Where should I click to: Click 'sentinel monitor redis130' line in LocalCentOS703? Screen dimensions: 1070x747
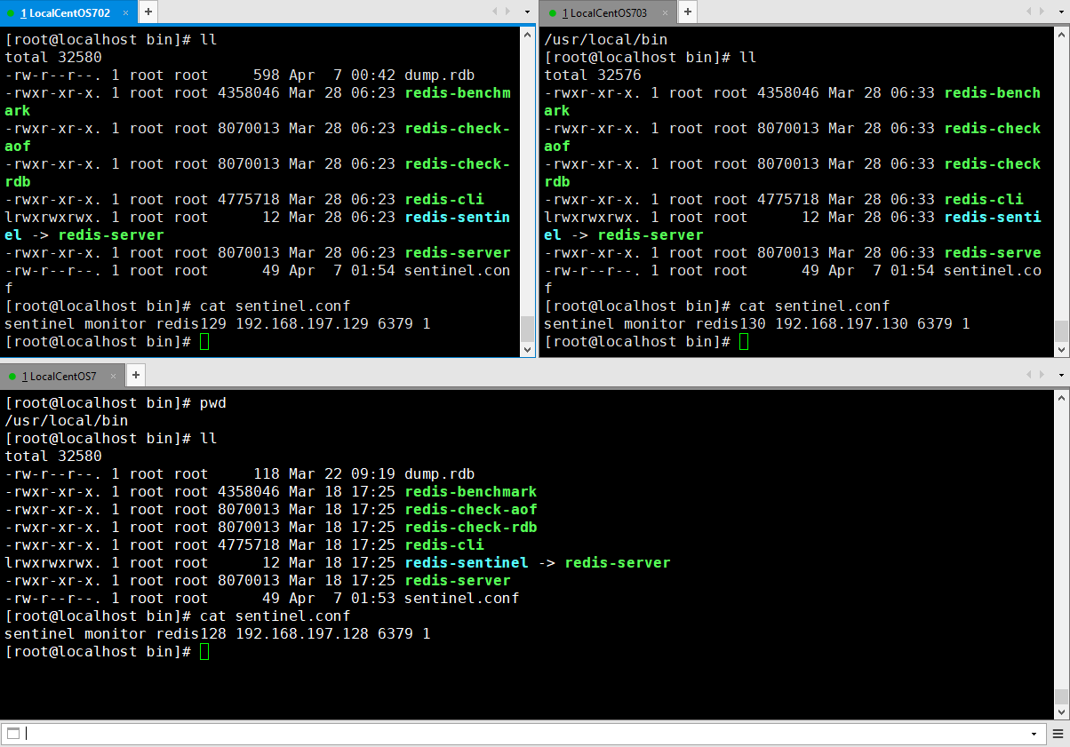pyautogui.click(x=757, y=324)
